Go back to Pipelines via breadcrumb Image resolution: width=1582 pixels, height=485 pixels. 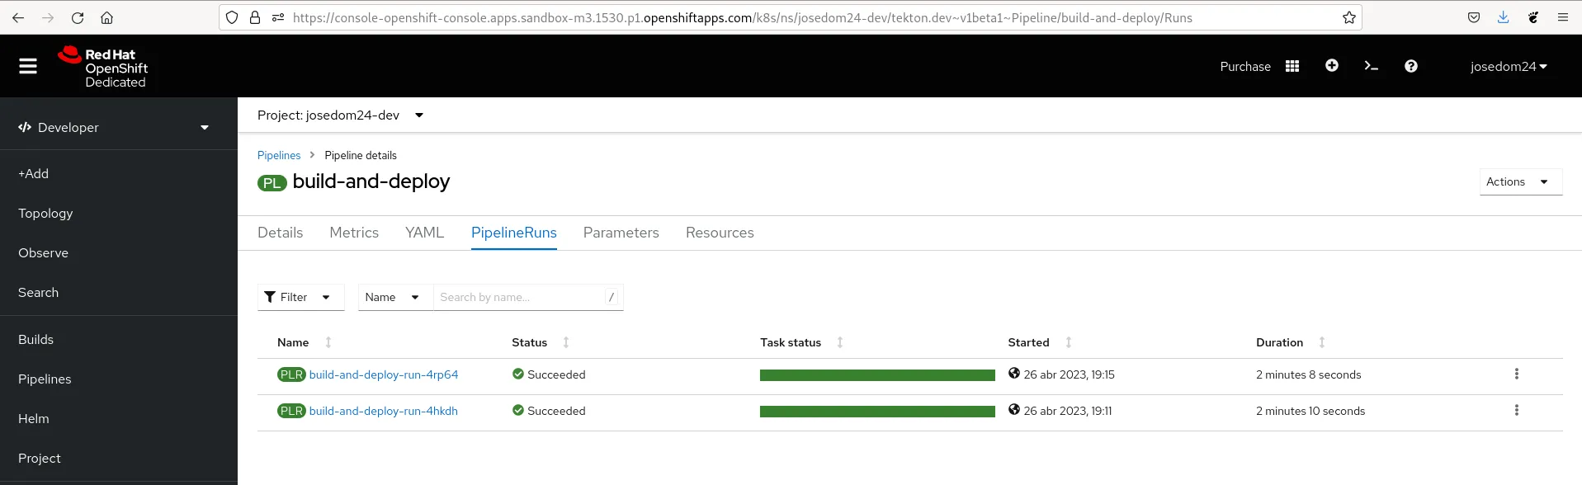click(279, 155)
